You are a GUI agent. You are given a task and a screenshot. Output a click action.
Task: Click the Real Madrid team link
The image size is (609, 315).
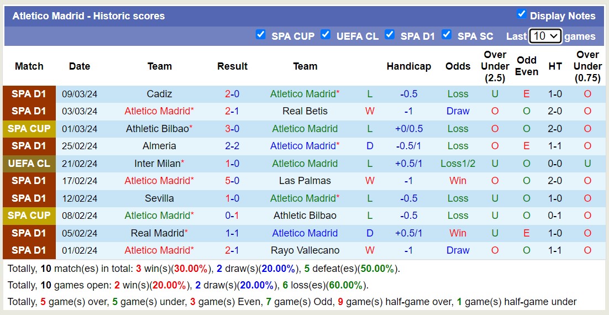157,233
